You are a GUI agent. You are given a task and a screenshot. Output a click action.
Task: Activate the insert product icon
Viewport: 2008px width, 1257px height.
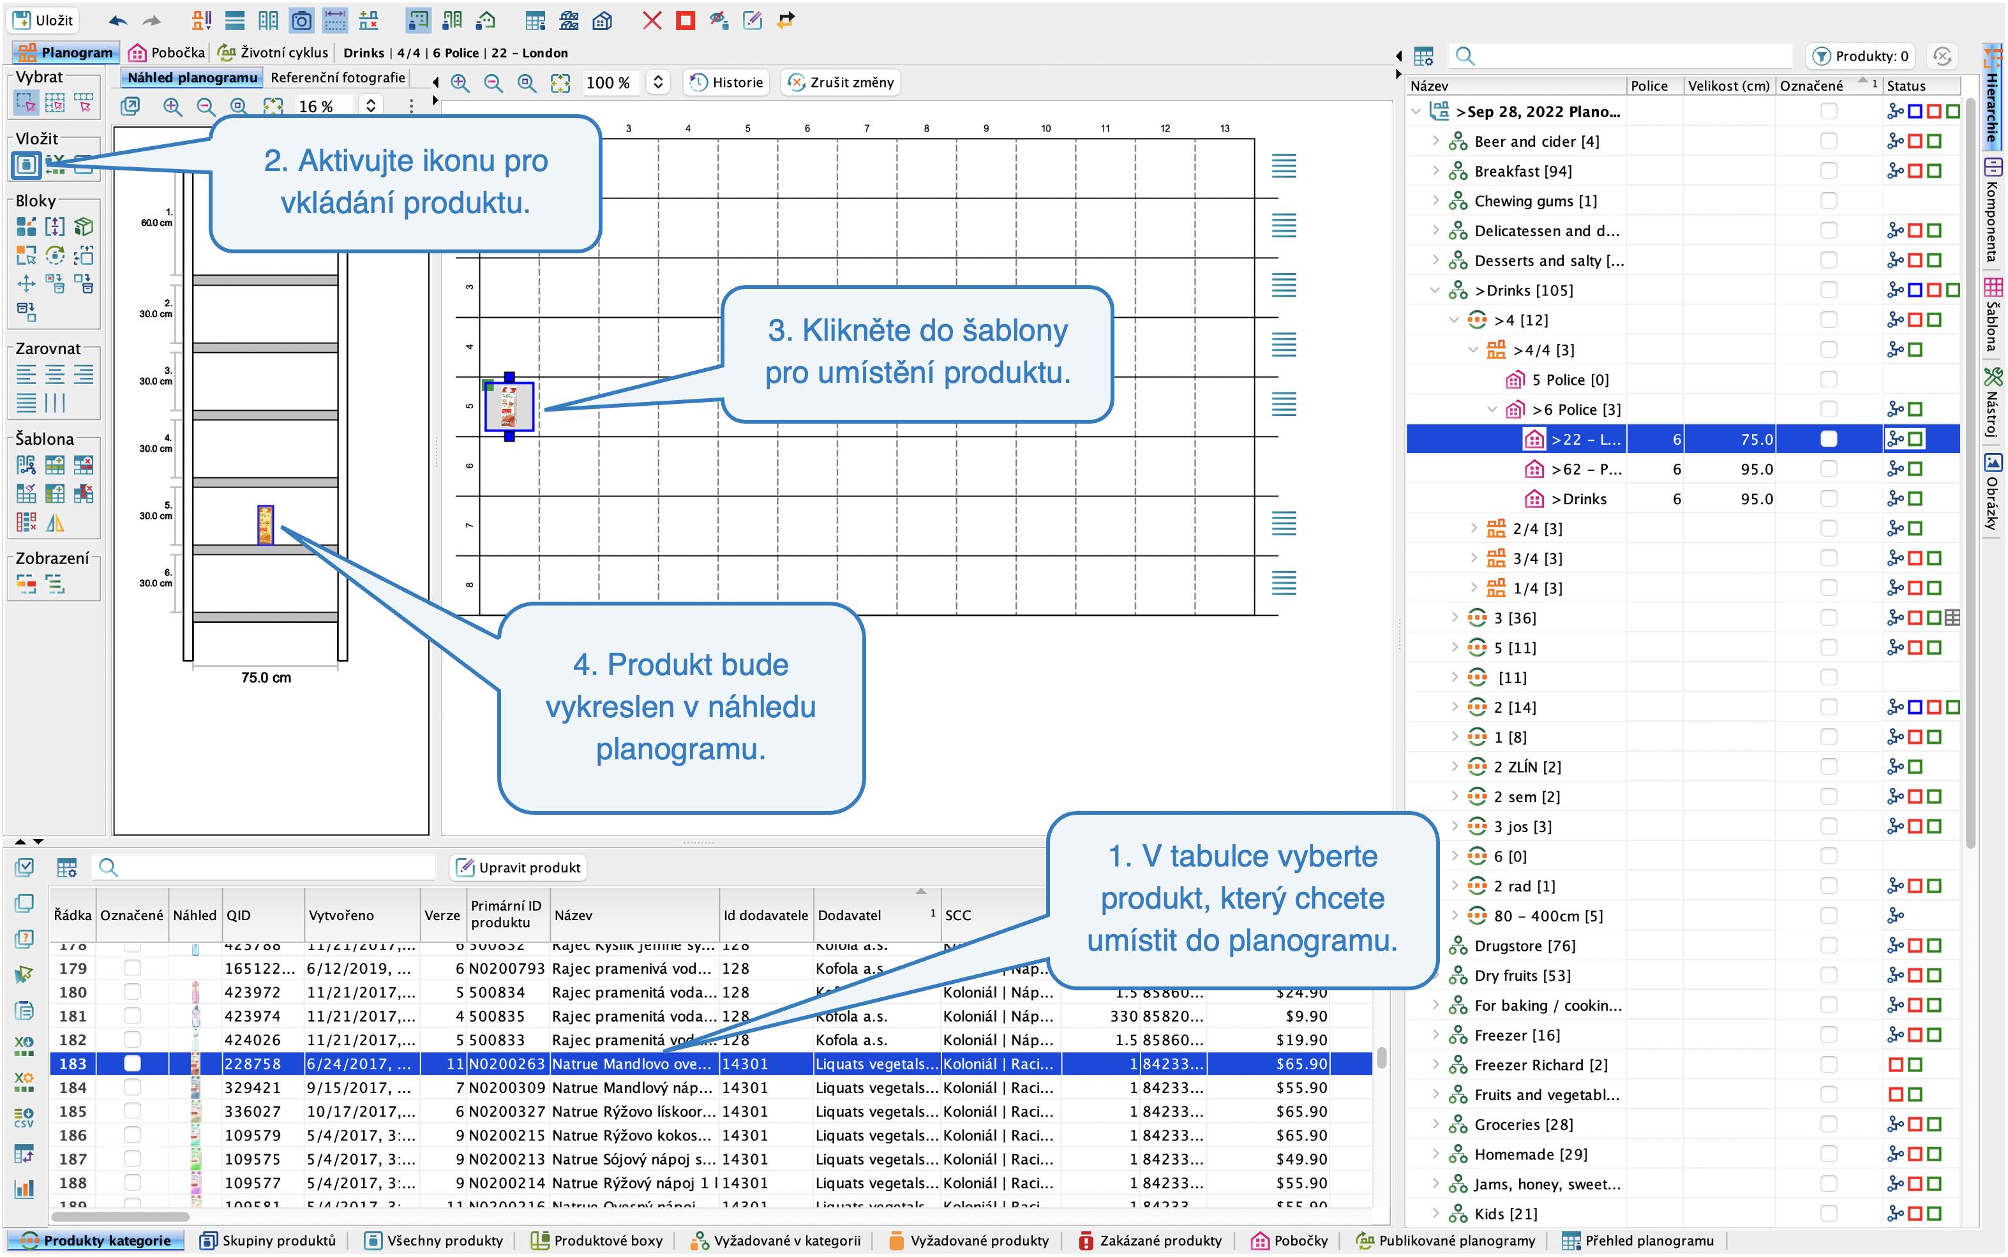tap(27, 165)
